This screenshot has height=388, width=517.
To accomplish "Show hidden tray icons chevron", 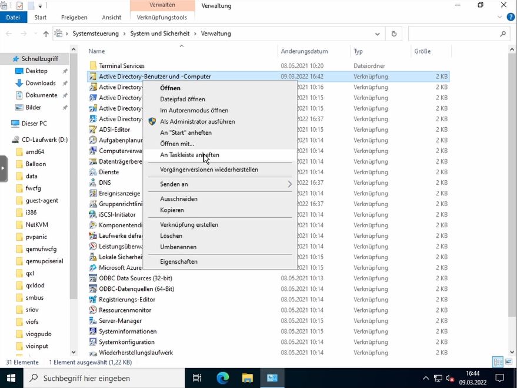I will pyautogui.click(x=426, y=379).
